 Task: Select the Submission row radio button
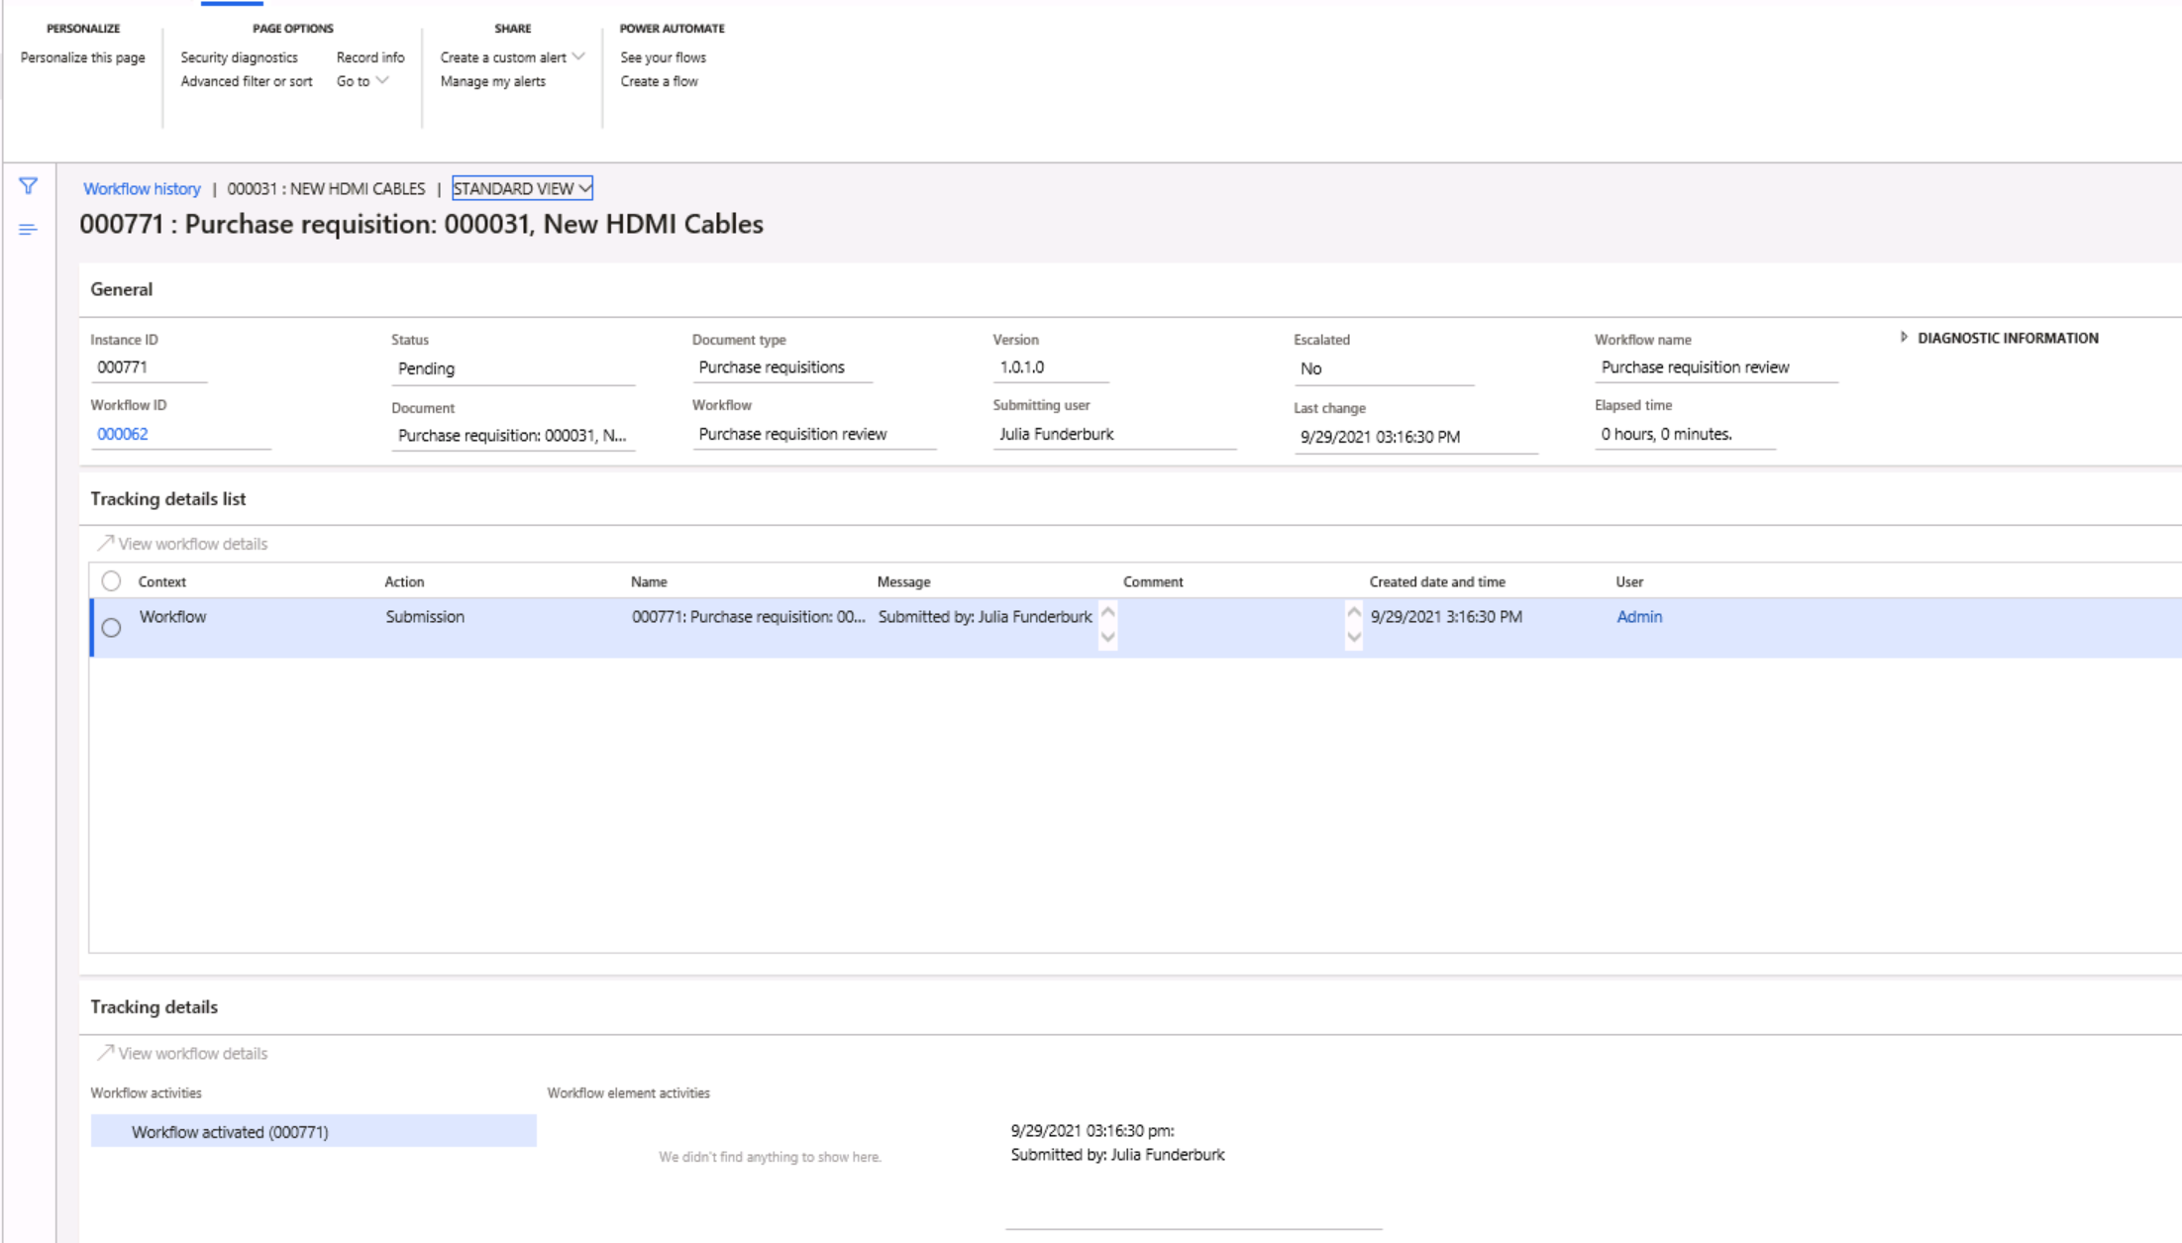click(x=109, y=627)
